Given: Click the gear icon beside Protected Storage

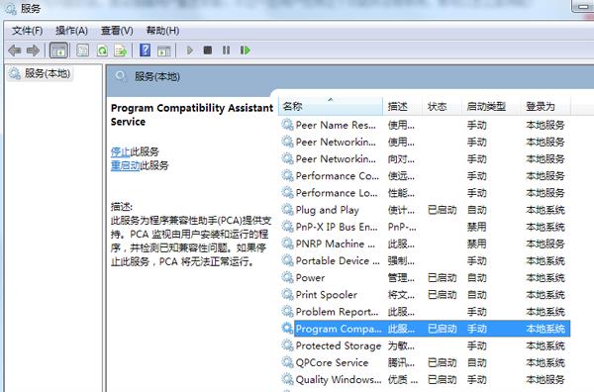Looking at the screenshot, I should (x=287, y=345).
